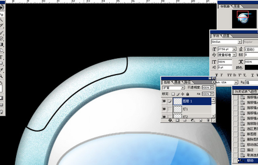Hide the 灯1 layer eye
Screen dimensions: 258x165
pos(164,109)
